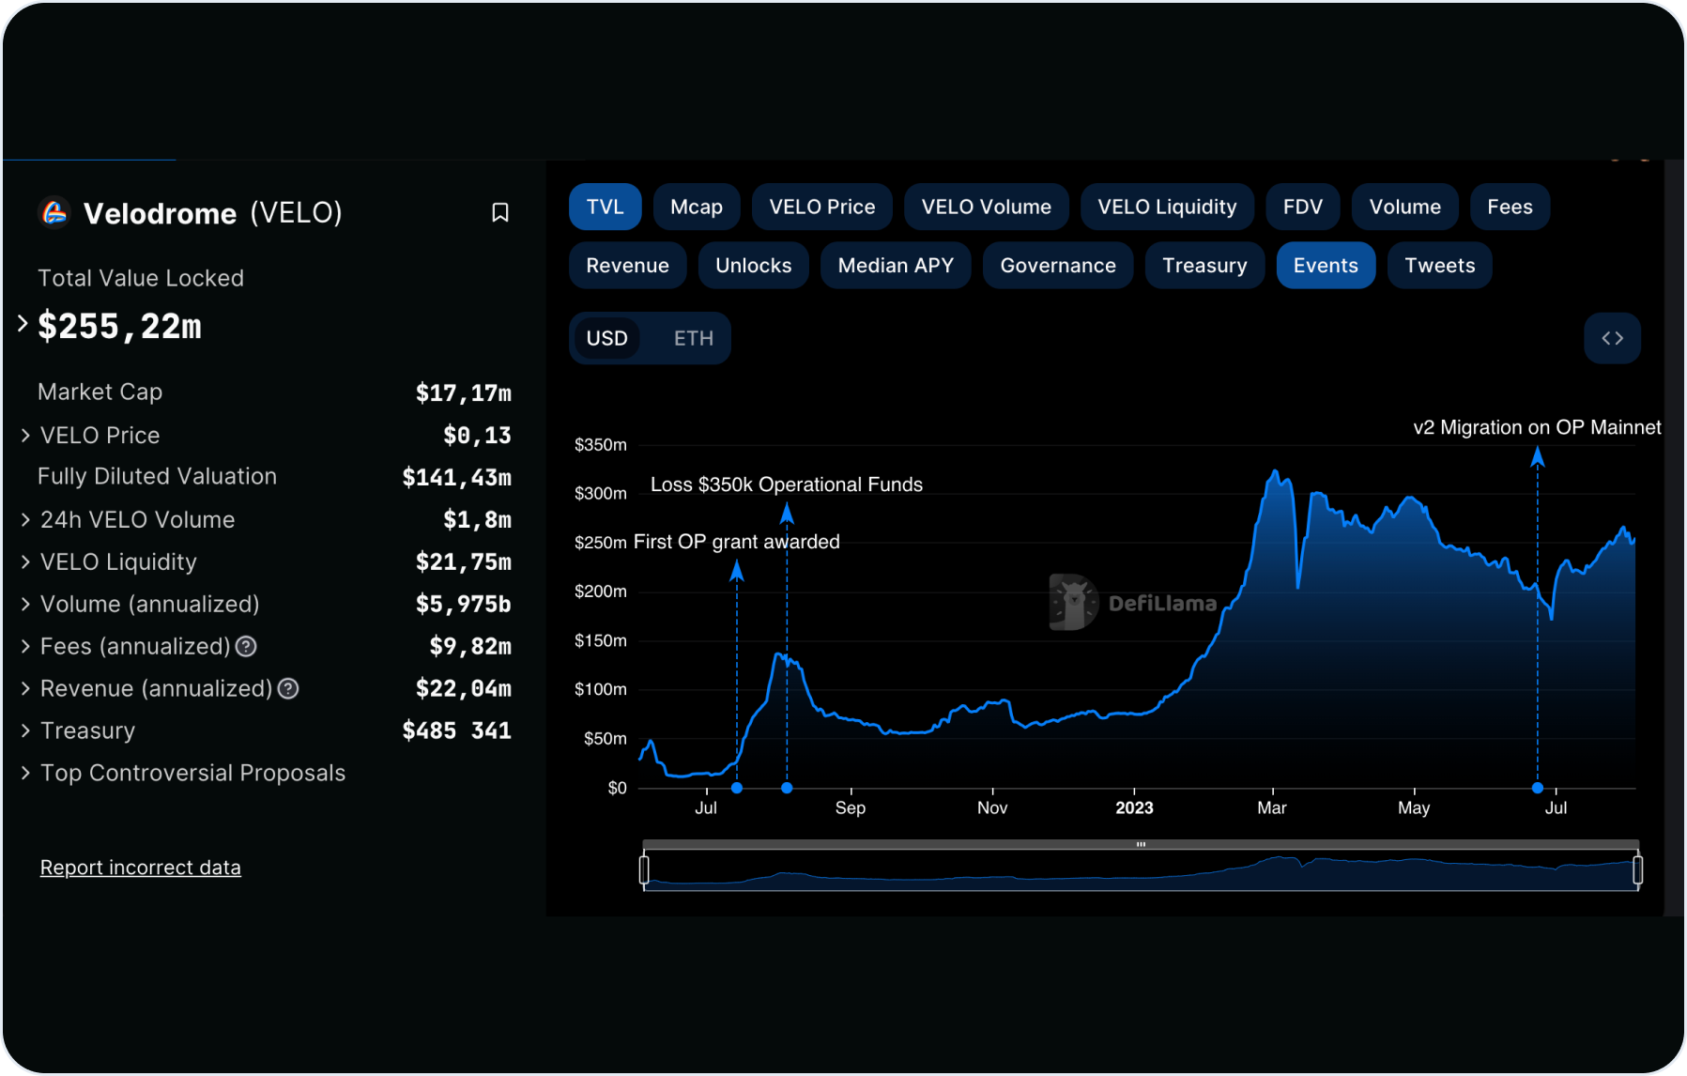Viewport: 1687px width, 1076px height.
Task: Select the Loss $350k Operational Funds marker
Action: 787,788
